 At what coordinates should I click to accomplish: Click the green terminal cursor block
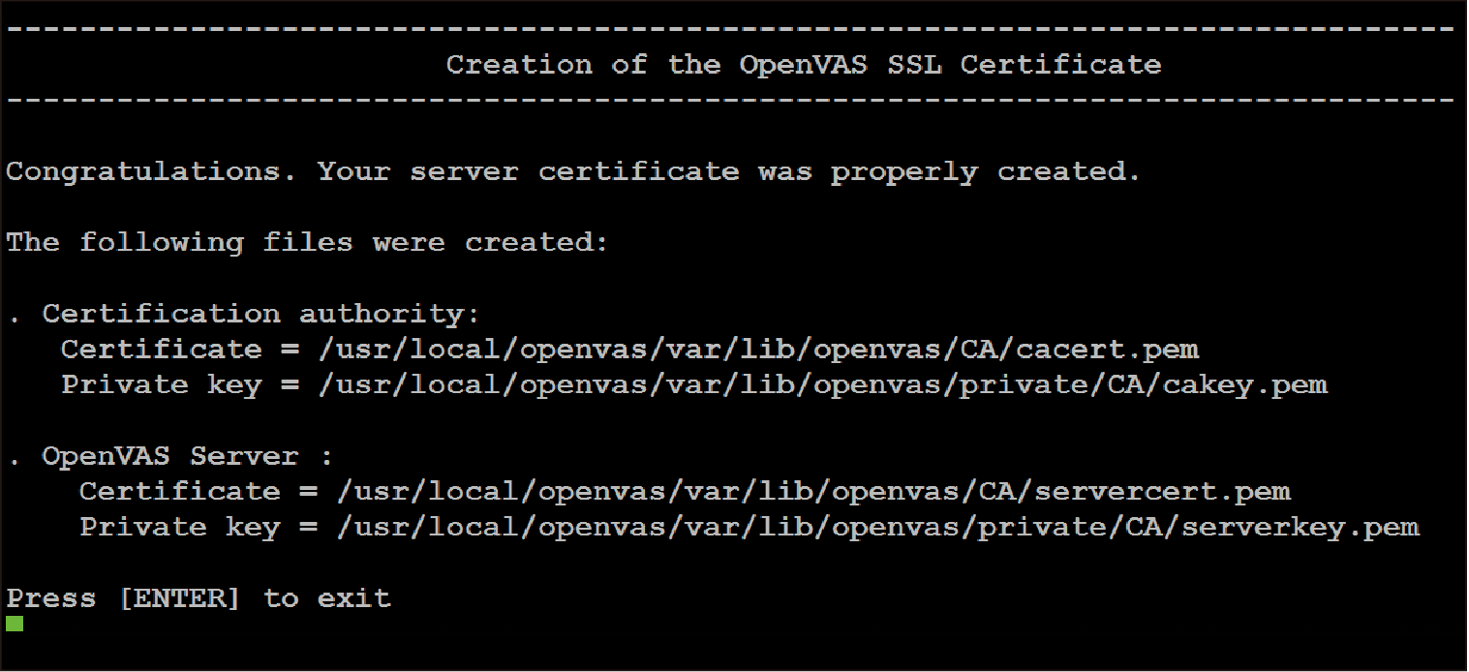pyautogui.click(x=15, y=625)
